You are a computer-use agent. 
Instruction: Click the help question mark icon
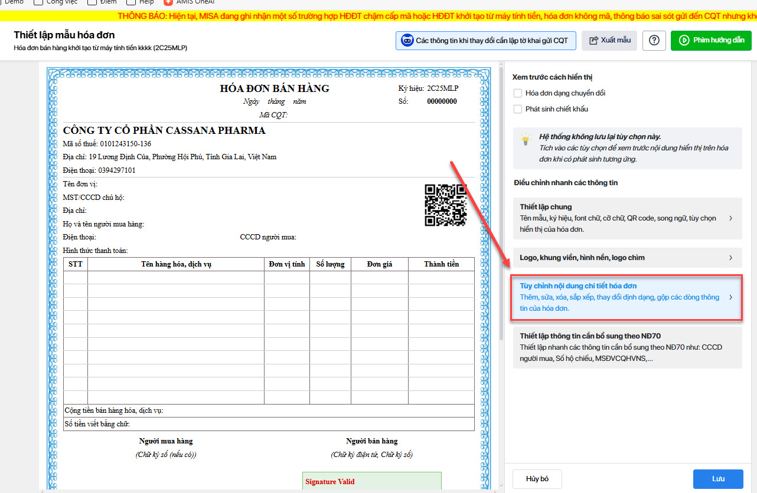click(654, 41)
